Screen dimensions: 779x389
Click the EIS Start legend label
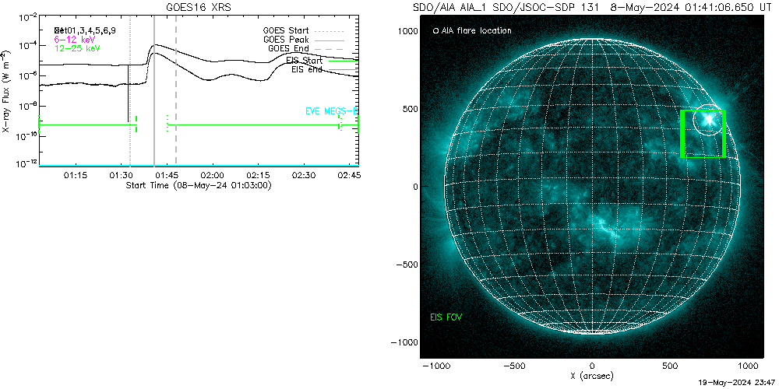coord(305,61)
